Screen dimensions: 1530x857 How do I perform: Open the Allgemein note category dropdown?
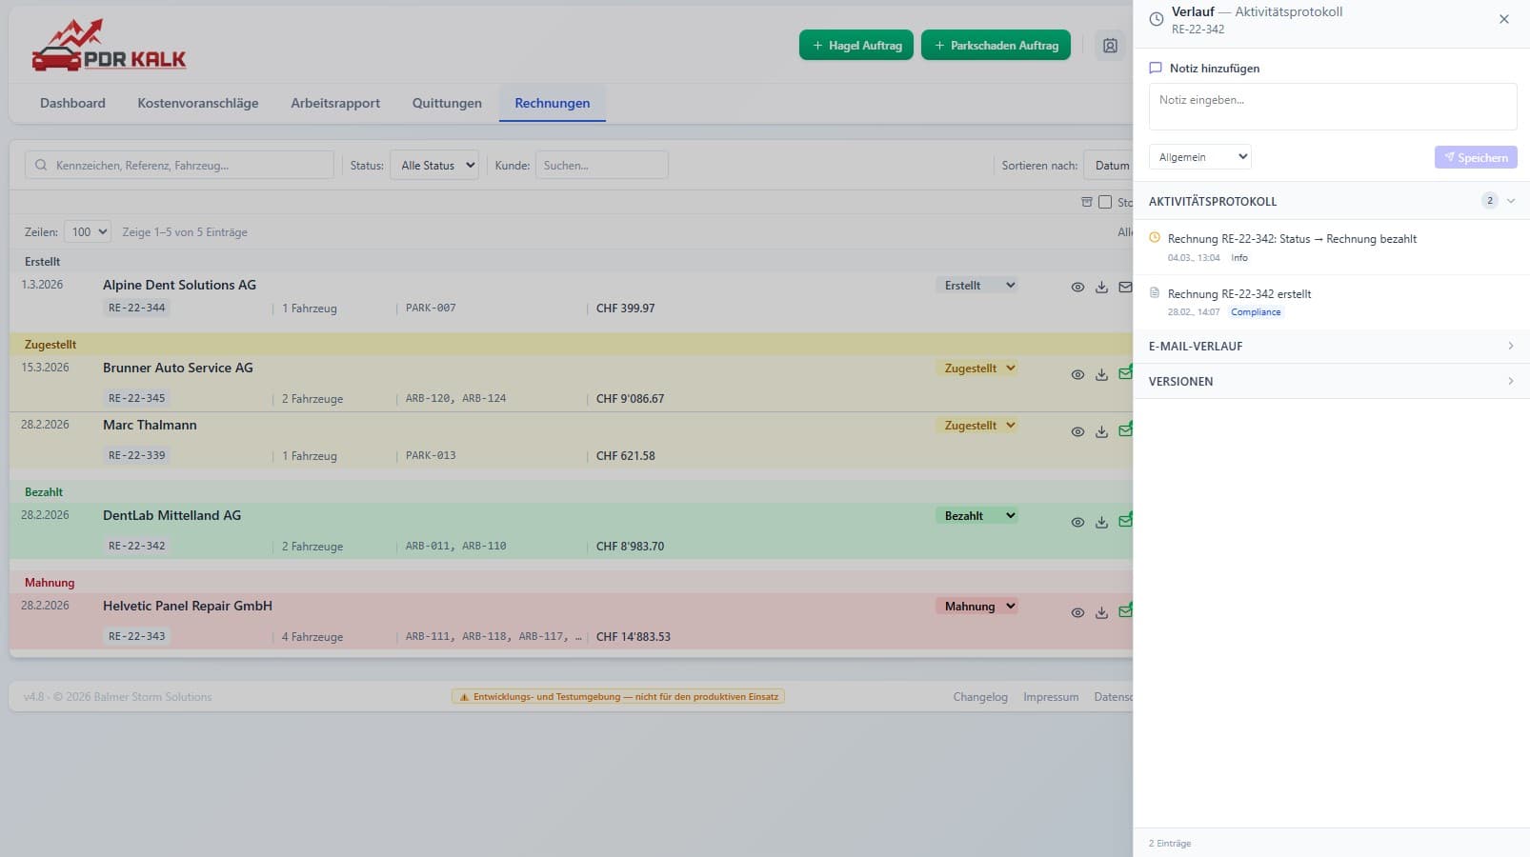click(1199, 157)
